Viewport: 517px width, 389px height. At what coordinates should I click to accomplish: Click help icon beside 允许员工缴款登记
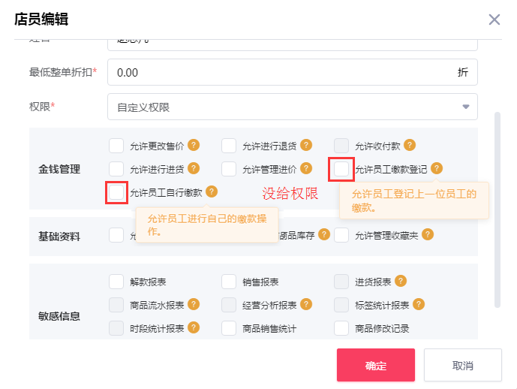point(437,168)
